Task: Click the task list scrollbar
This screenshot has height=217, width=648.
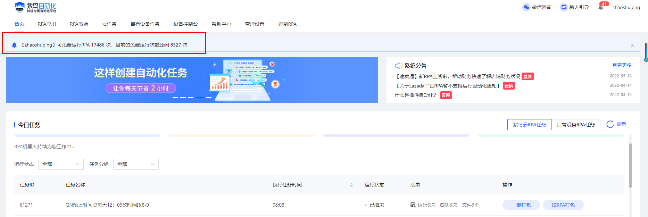Action: coord(630,166)
